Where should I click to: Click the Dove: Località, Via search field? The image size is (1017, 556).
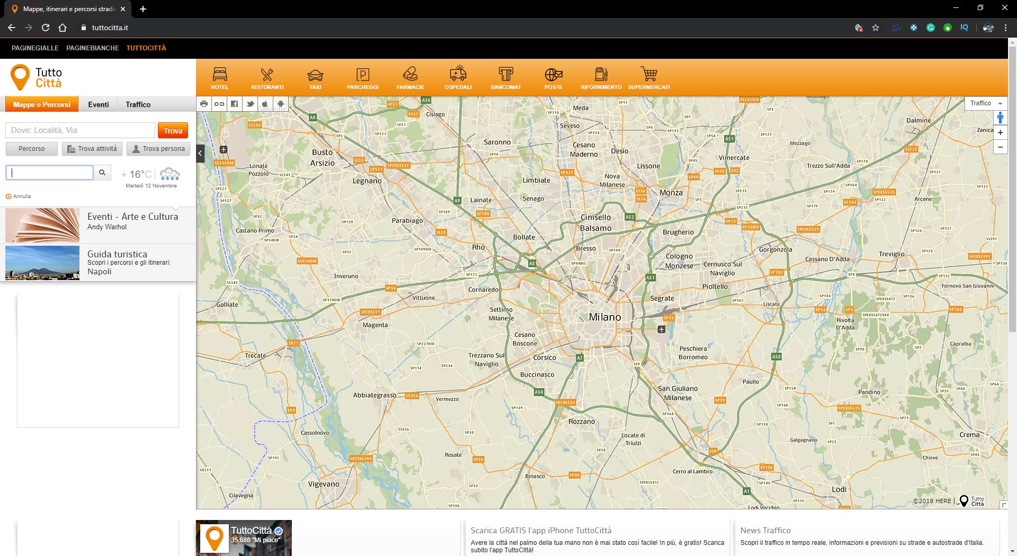point(81,130)
